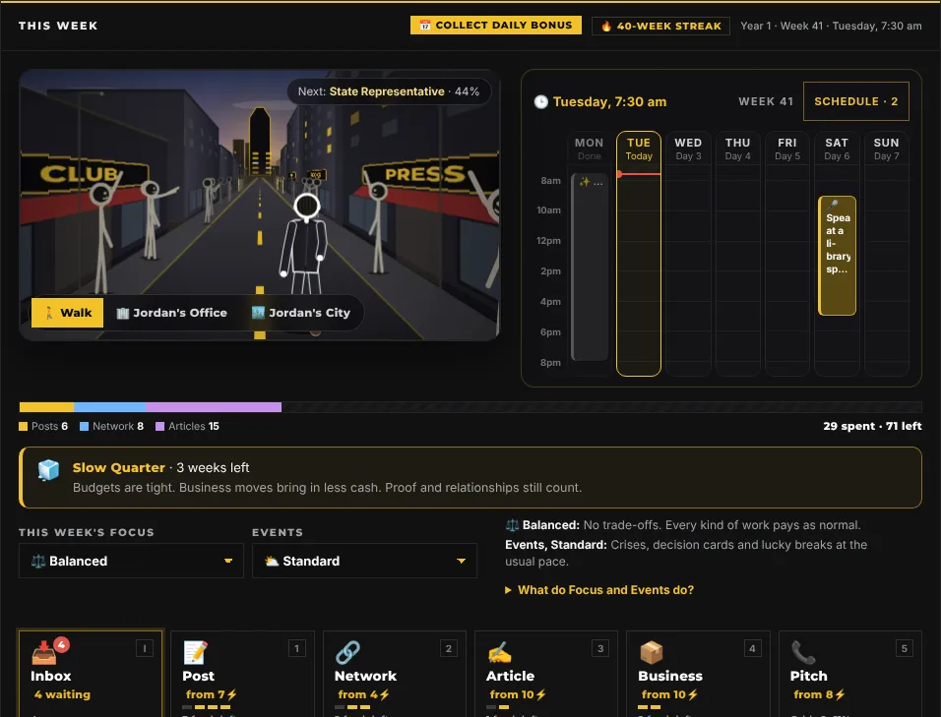Click the 1 hotkey badge on Post
Screen dimensions: 941x717
(296, 648)
